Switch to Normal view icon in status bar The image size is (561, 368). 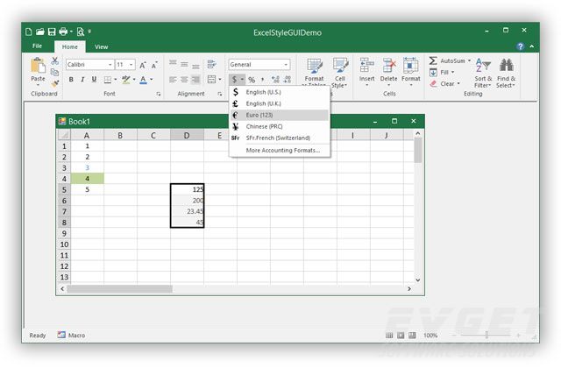(x=389, y=336)
